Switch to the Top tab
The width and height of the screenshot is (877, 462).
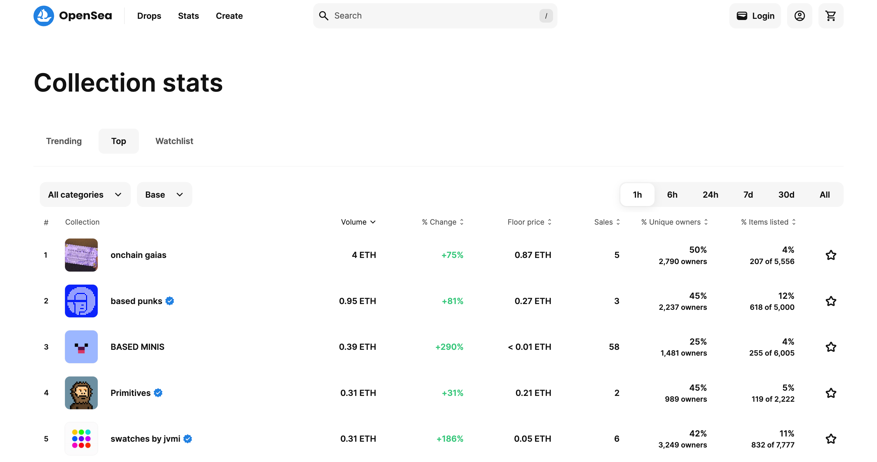(x=119, y=141)
